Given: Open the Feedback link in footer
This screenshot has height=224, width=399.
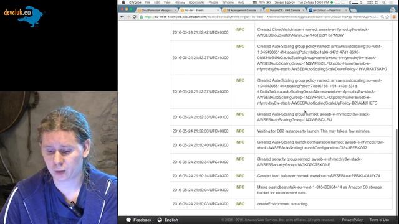Looking at the screenshot, I should (142, 220).
